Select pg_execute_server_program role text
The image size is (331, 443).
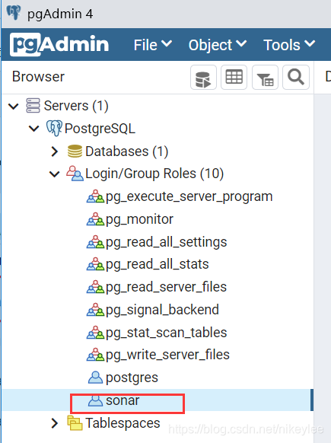click(189, 196)
